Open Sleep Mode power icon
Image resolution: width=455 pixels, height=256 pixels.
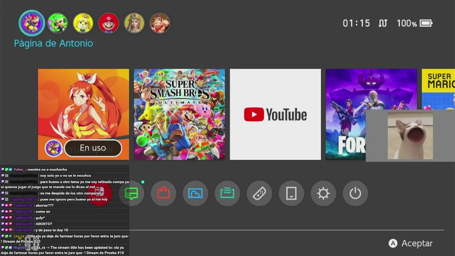(x=355, y=193)
